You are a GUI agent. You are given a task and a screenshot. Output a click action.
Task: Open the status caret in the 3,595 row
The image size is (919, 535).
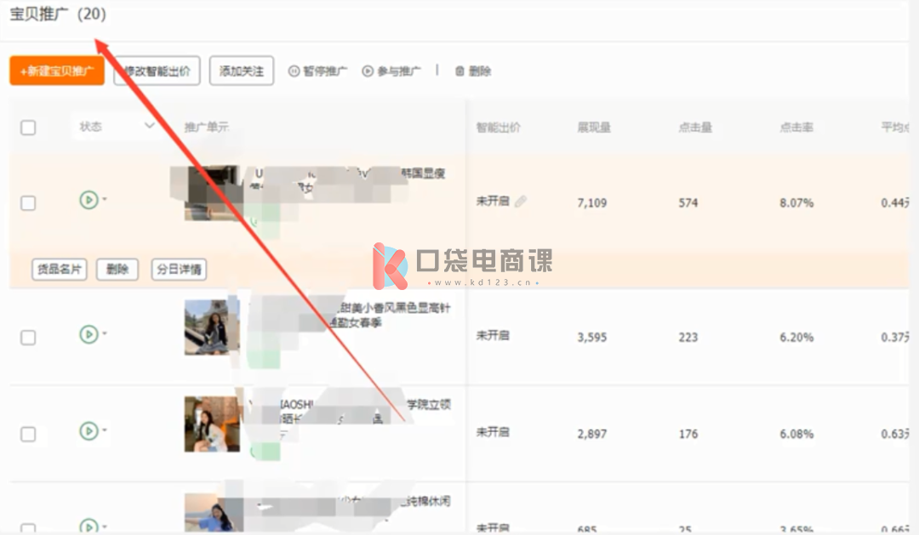coord(105,333)
